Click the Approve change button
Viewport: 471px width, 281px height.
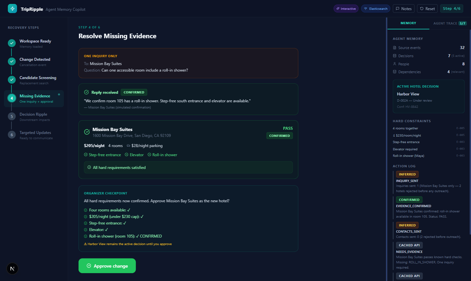click(x=107, y=266)
